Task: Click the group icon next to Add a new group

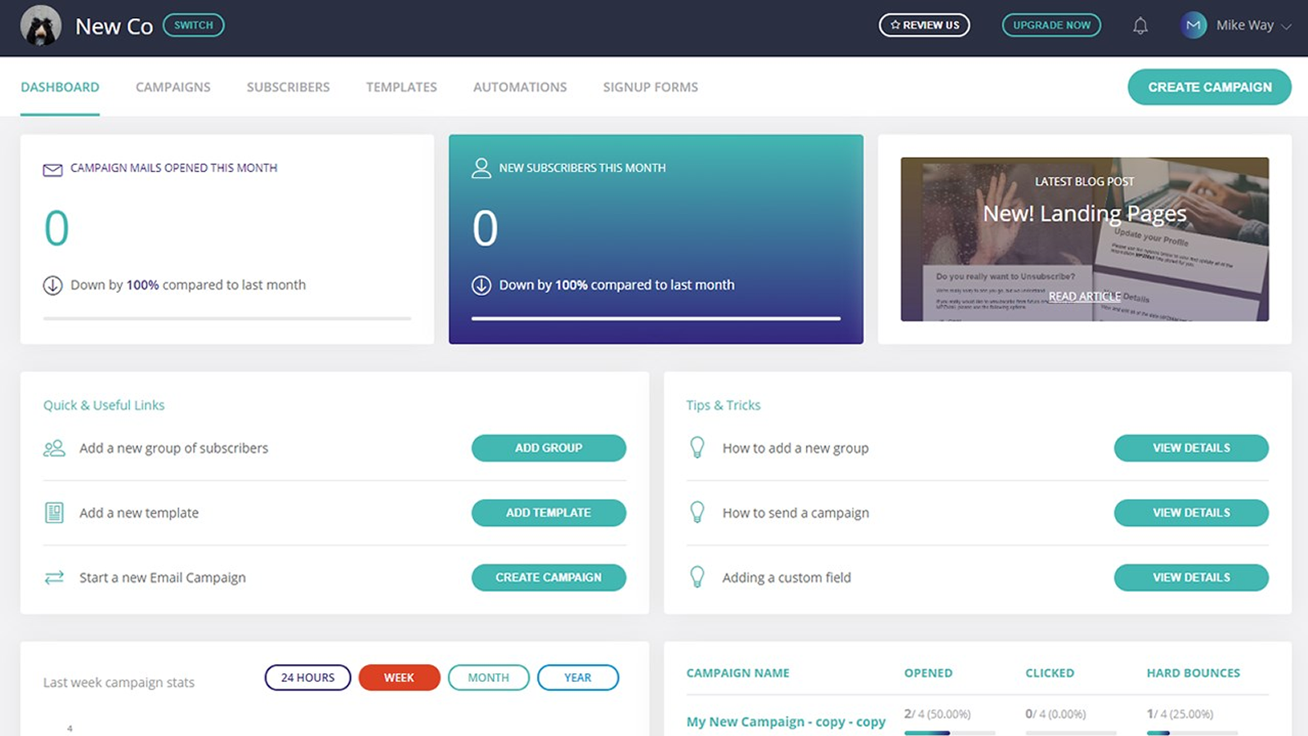Action: pyautogui.click(x=54, y=448)
